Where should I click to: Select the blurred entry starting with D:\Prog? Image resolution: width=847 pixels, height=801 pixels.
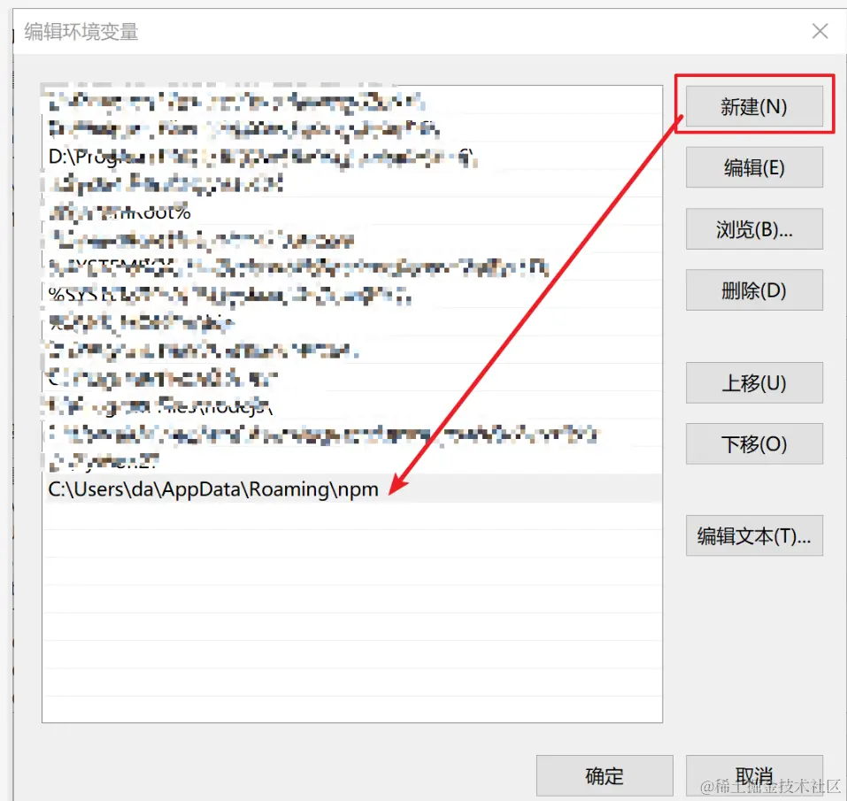(x=352, y=156)
